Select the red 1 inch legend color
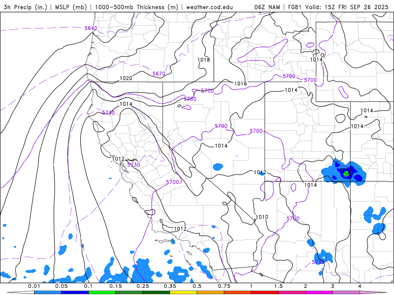This screenshot has width=394, height=295. pos(265,293)
